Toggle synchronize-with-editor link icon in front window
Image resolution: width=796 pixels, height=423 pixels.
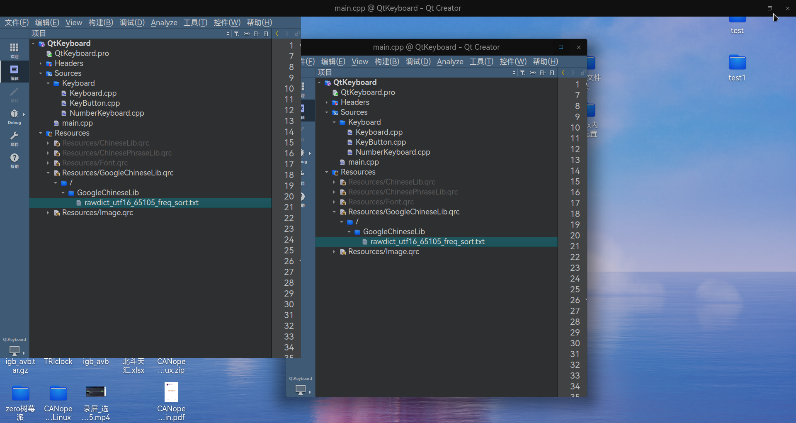click(x=533, y=73)
